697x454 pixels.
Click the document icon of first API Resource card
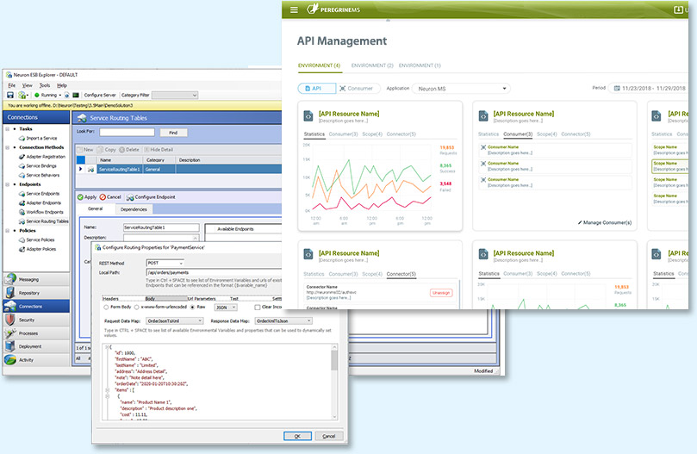(x=308, y=116)
